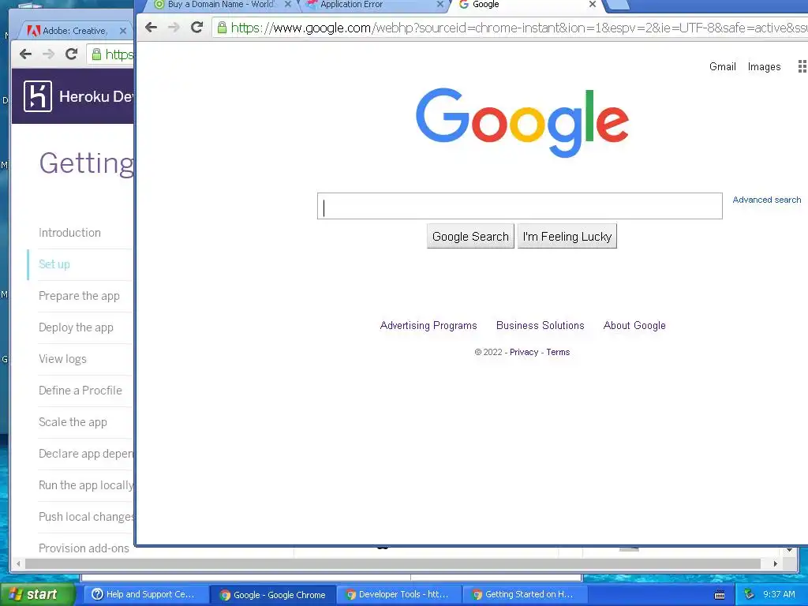Close the Buy a Domain Name tab
This screenshot has width=808, height=606.
click(x=288, y=4)
